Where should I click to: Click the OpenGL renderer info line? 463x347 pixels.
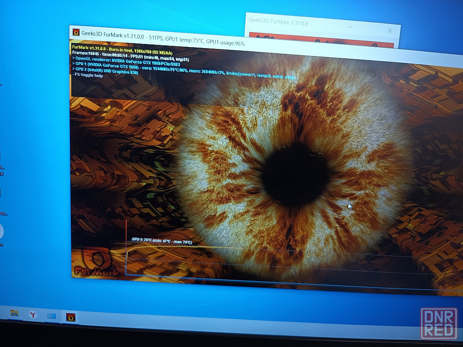pos(131,59)
